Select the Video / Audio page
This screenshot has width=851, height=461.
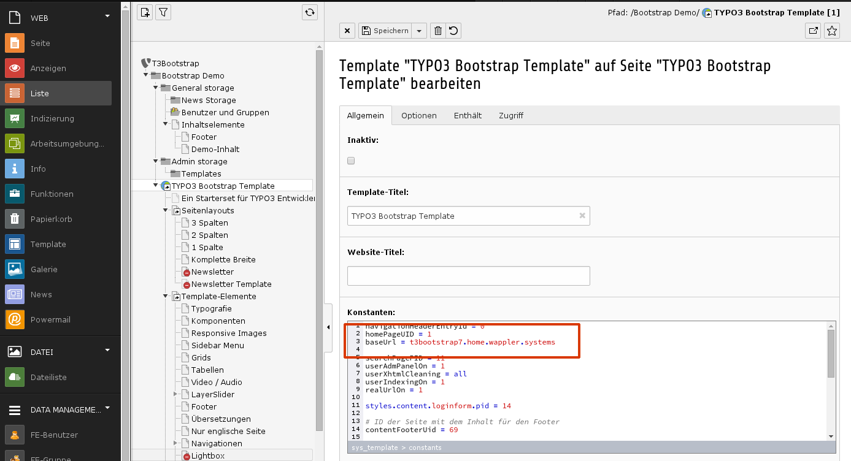pyautogui.click(x=217, y=382)
